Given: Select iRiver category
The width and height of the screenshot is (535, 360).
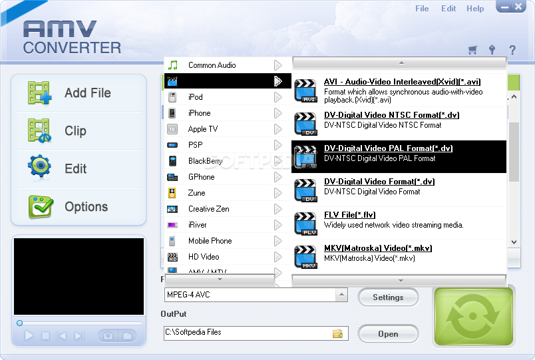Looking at the screenshot, I should click(228, 225).
